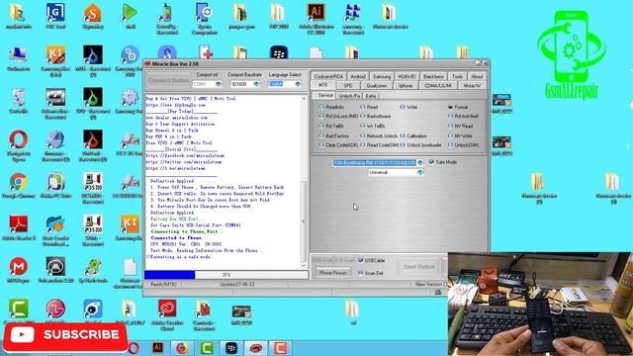Viewport: 633px width, 356px height.
Task: Click the 'Connected to Phone.' log line
Action: point(176,237)
